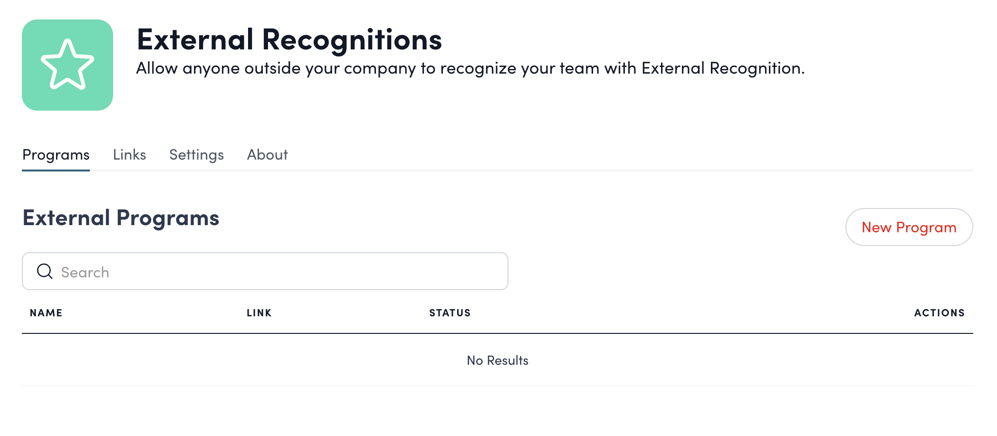
Task: Click the active underline beneath Programs tab
Action: tap(56, 170)
